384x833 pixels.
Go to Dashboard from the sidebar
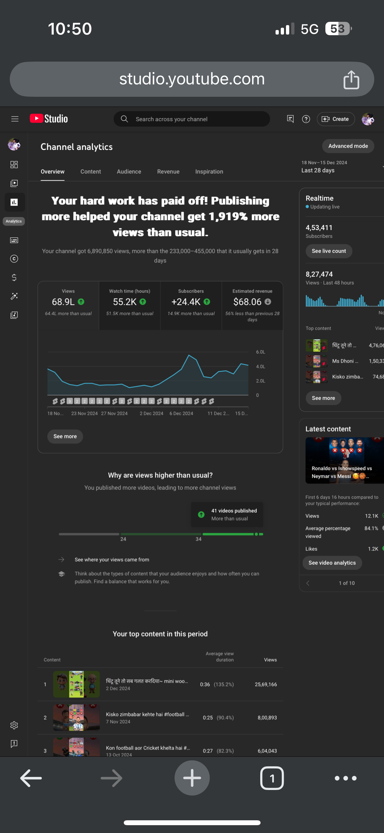[14, 165]
